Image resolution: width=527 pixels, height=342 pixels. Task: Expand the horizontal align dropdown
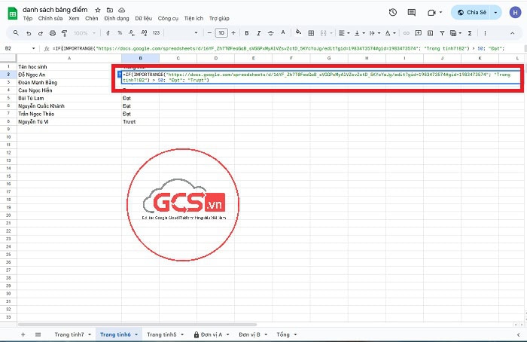(343, 33)
